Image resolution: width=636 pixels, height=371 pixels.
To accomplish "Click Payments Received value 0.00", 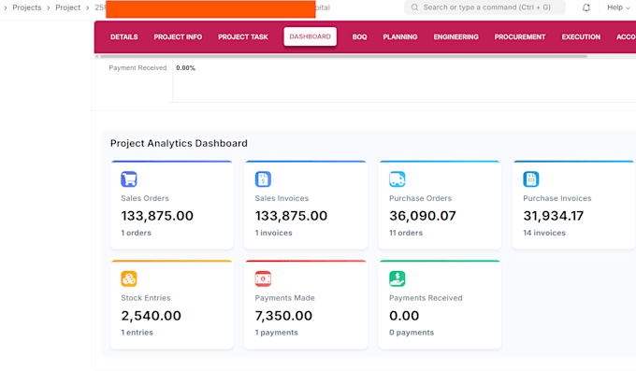I will pyautogui.click(x=404, y=316).
